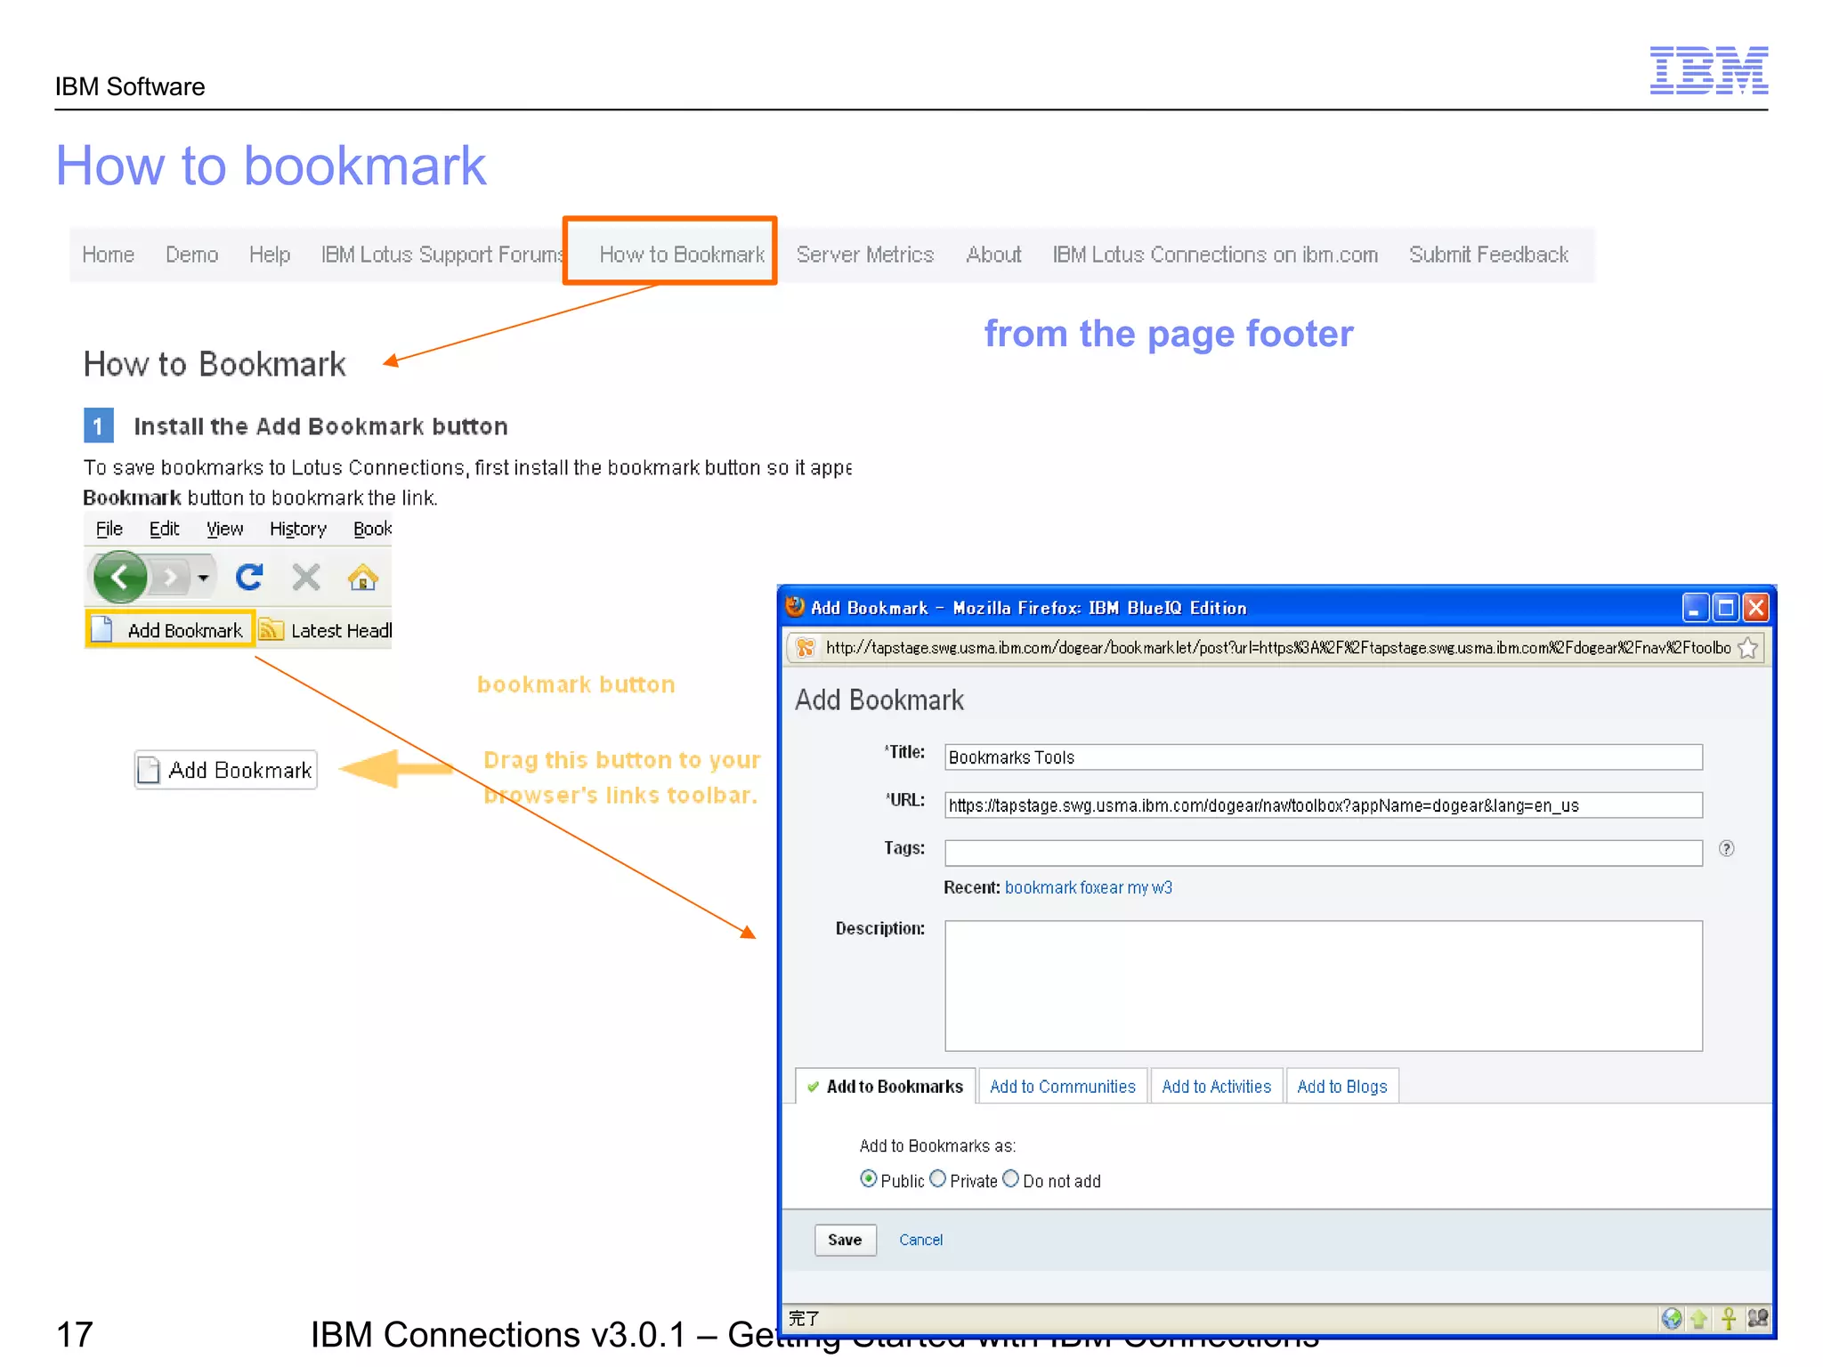This screenshot has width=1823, height=1367.
Task: Click the Title field containing Bookmarks Tools
Action: pos(1324,757)
